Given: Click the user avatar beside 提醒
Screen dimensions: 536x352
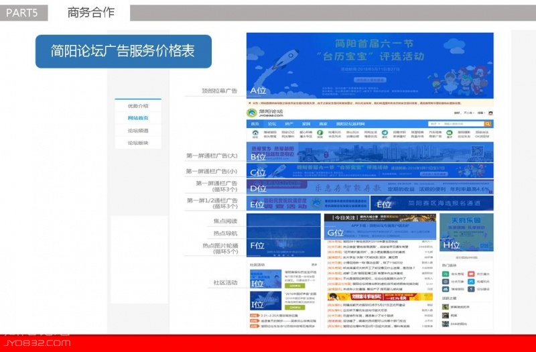Looking at the screenshot, I should coord(490,113).
